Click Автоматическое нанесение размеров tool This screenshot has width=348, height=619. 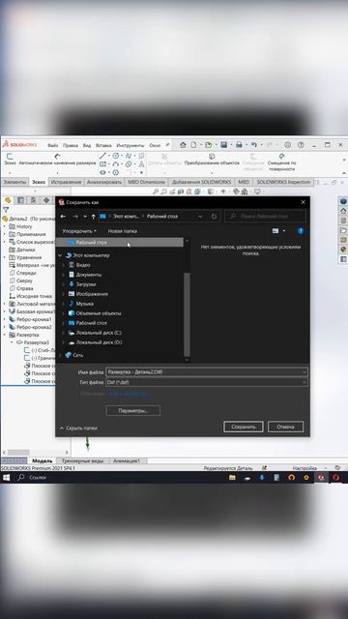pyautogui.click(x=58, y=160)
